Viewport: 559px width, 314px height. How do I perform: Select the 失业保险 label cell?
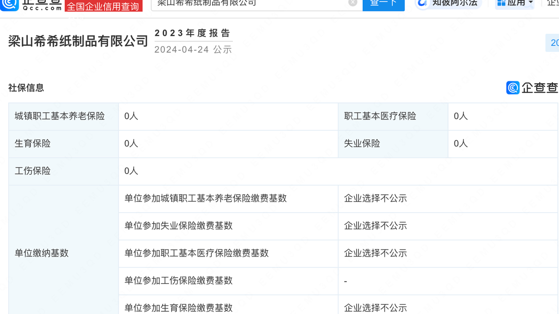point(393,144)
